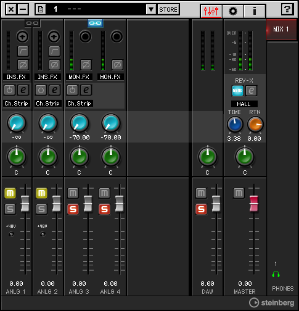
Task: Click ANLG 1 reverb send knob
Action: click(x=17, y=123)
